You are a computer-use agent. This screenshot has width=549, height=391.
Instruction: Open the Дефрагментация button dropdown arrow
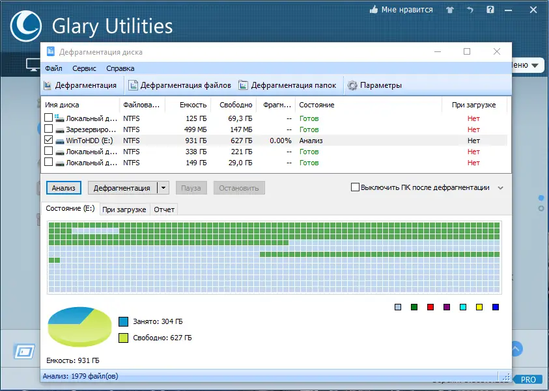pyautogui.click(x=163, y=188)
